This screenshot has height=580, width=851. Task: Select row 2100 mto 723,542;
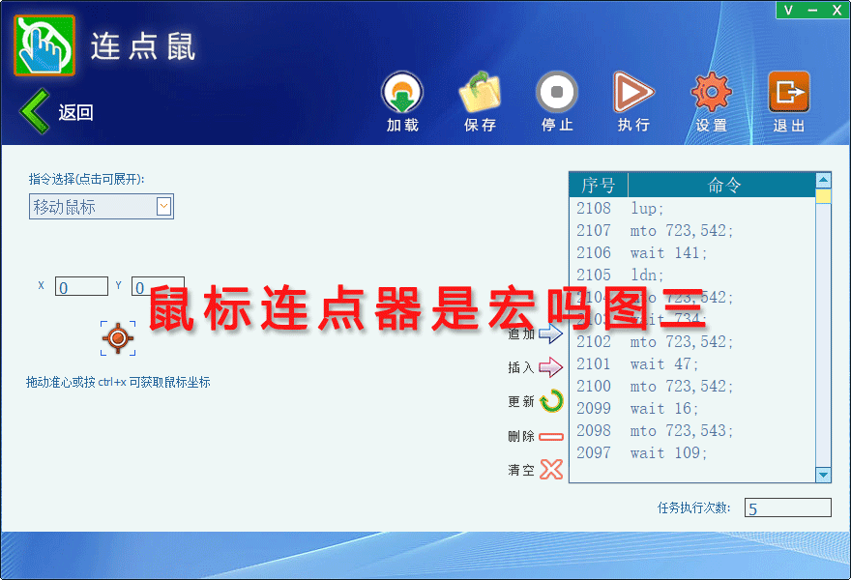(x=692, y=387)
